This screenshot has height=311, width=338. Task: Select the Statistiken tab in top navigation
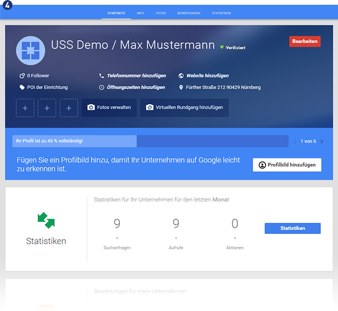pos(221,13)
